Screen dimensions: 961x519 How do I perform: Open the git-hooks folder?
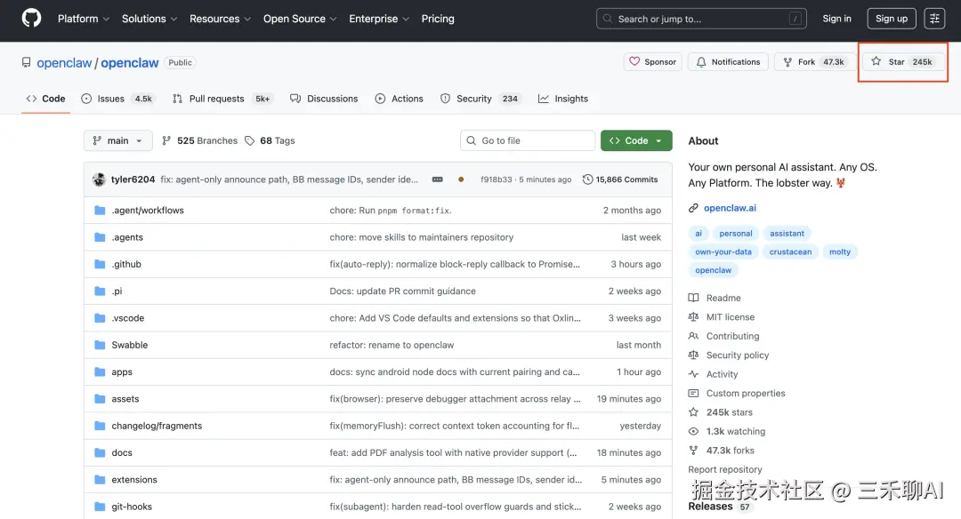(x=132, y=507)
